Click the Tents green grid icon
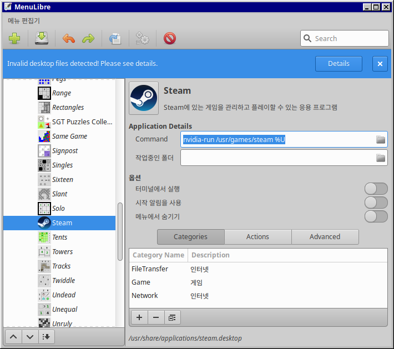 [44, 237]
